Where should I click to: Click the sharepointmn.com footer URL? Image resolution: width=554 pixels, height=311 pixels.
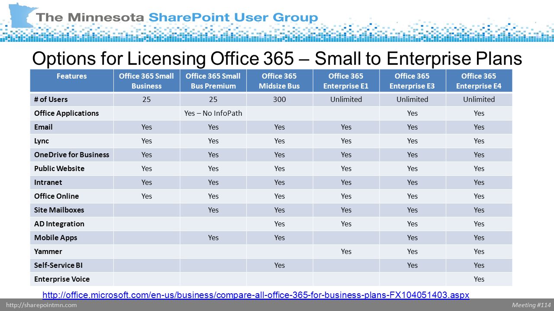coord(42,305)
